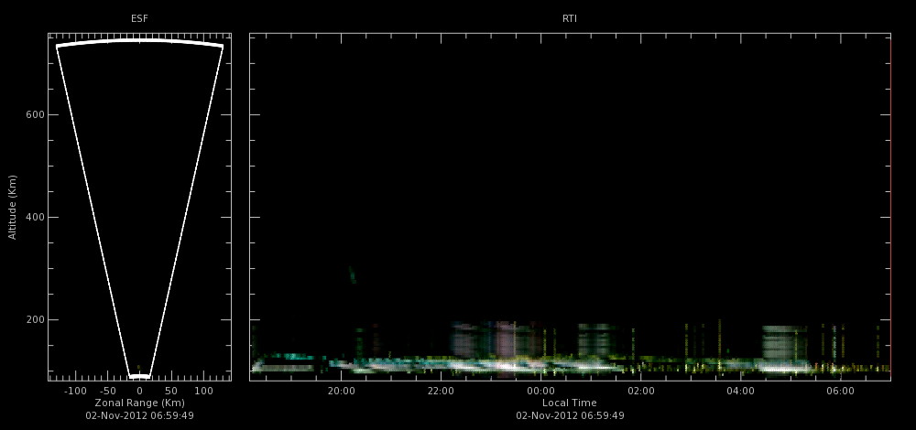Click the 50 zonal range tick label
Viewport: 916px width, 430px height.
click(x=171, y=391)
